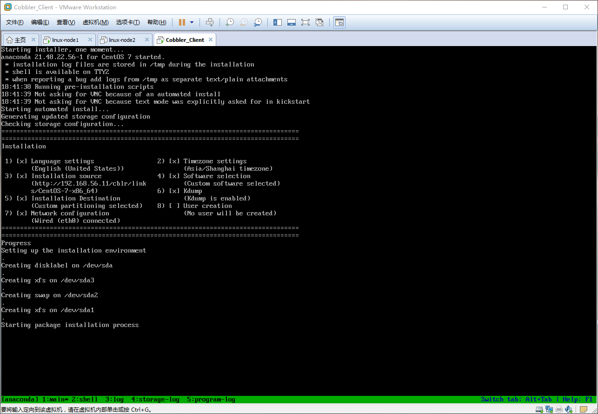
Task: Open the 编辑(E) menu
Action: pyautogui.click(x=40, y=22)
